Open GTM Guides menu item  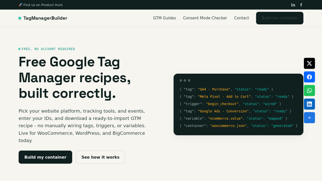click(164, 18)
